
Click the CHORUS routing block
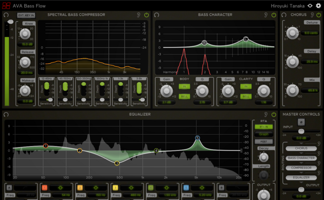click(301, 148)
